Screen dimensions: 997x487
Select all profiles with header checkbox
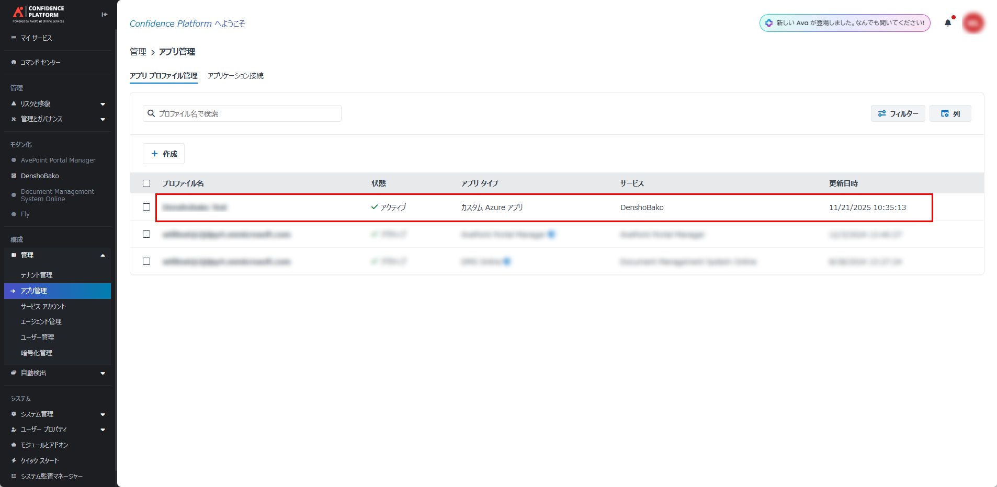146,183
